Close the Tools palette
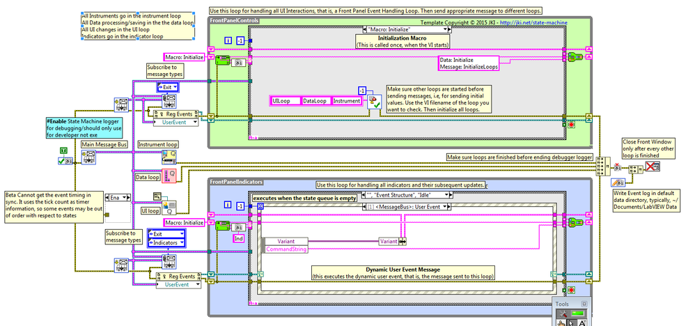Image resolution: width=695 pixels, height=326 pixels. 584,304
